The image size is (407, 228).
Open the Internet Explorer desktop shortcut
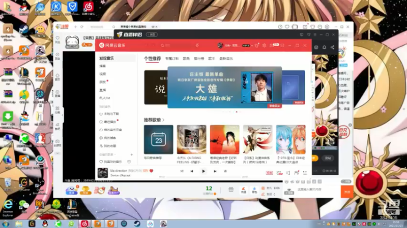8,208
